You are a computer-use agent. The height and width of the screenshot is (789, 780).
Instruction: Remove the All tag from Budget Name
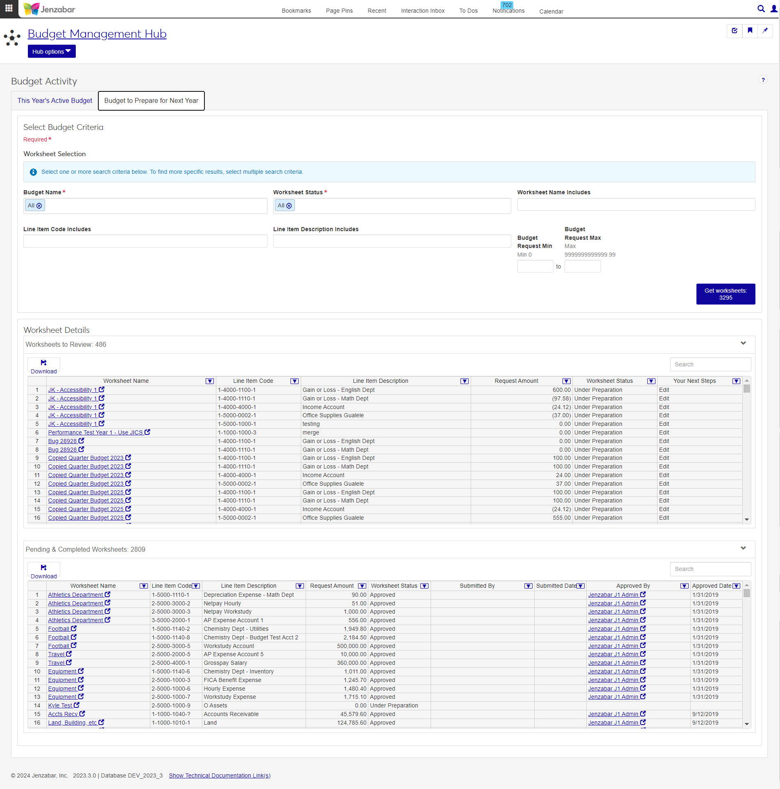(39, 206)
